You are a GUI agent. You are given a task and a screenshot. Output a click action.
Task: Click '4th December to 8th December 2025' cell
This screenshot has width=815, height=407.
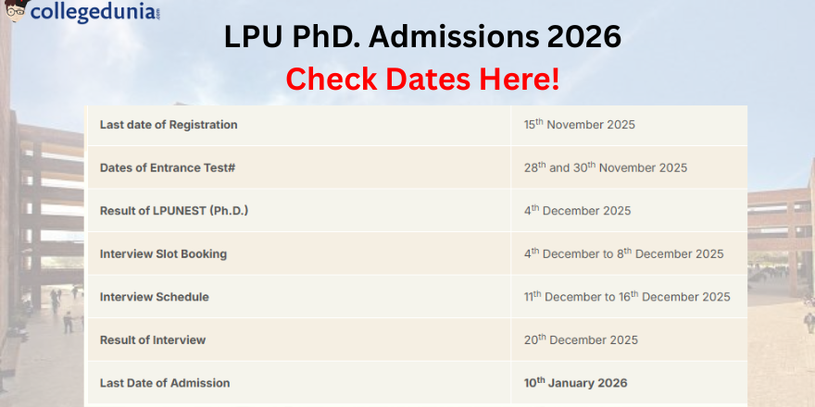pos(623,253)
